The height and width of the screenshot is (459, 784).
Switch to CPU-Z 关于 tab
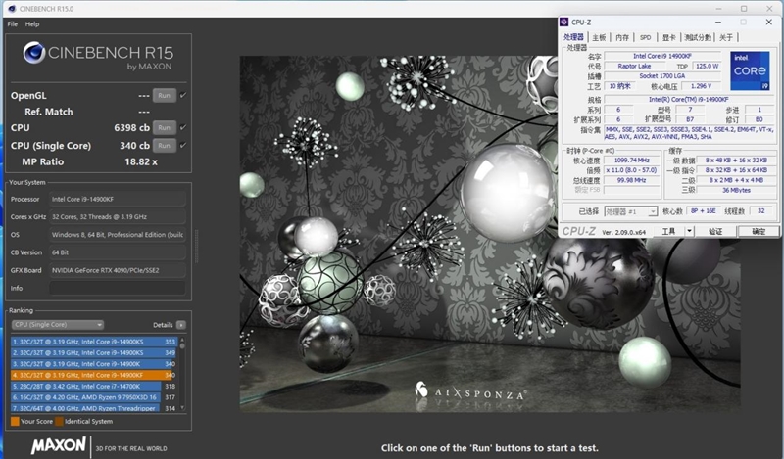(x=726, y=37)
